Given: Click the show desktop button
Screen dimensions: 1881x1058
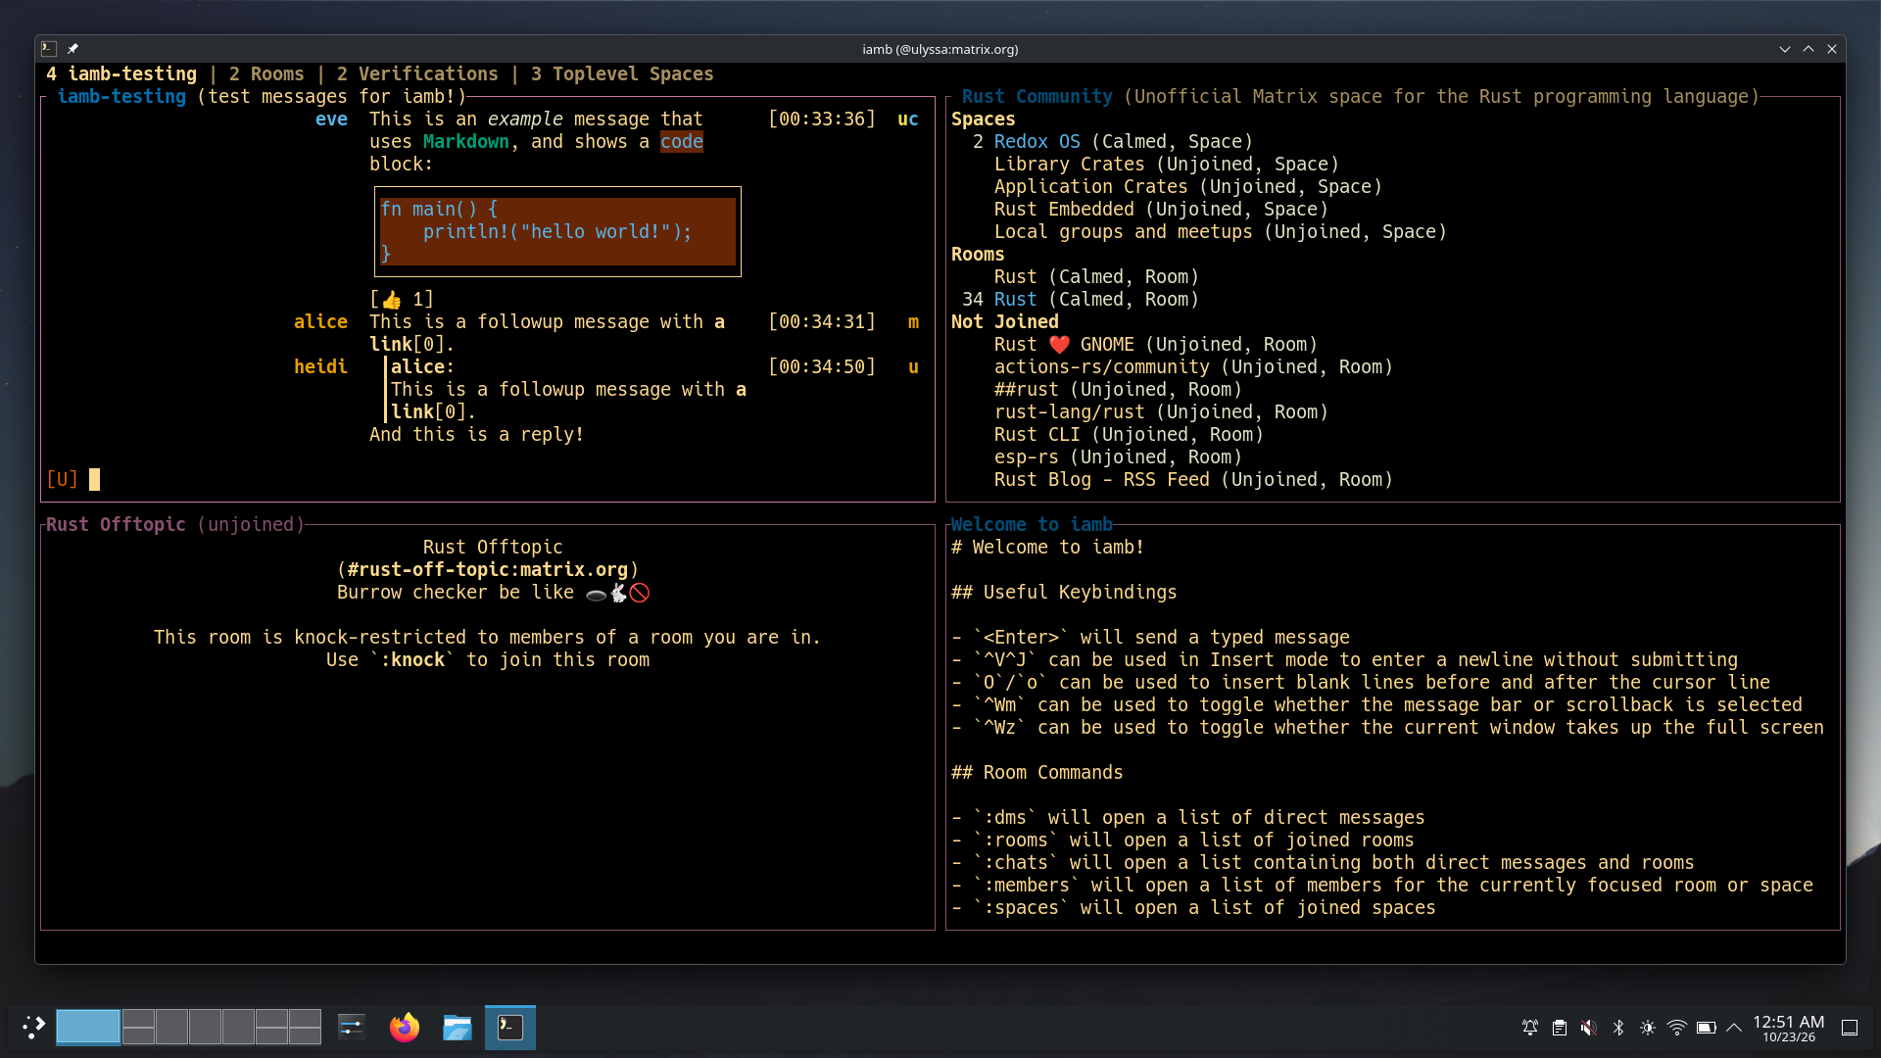Looking at the screenshot, I should pyautogui.click(x=1850, y=1028).
